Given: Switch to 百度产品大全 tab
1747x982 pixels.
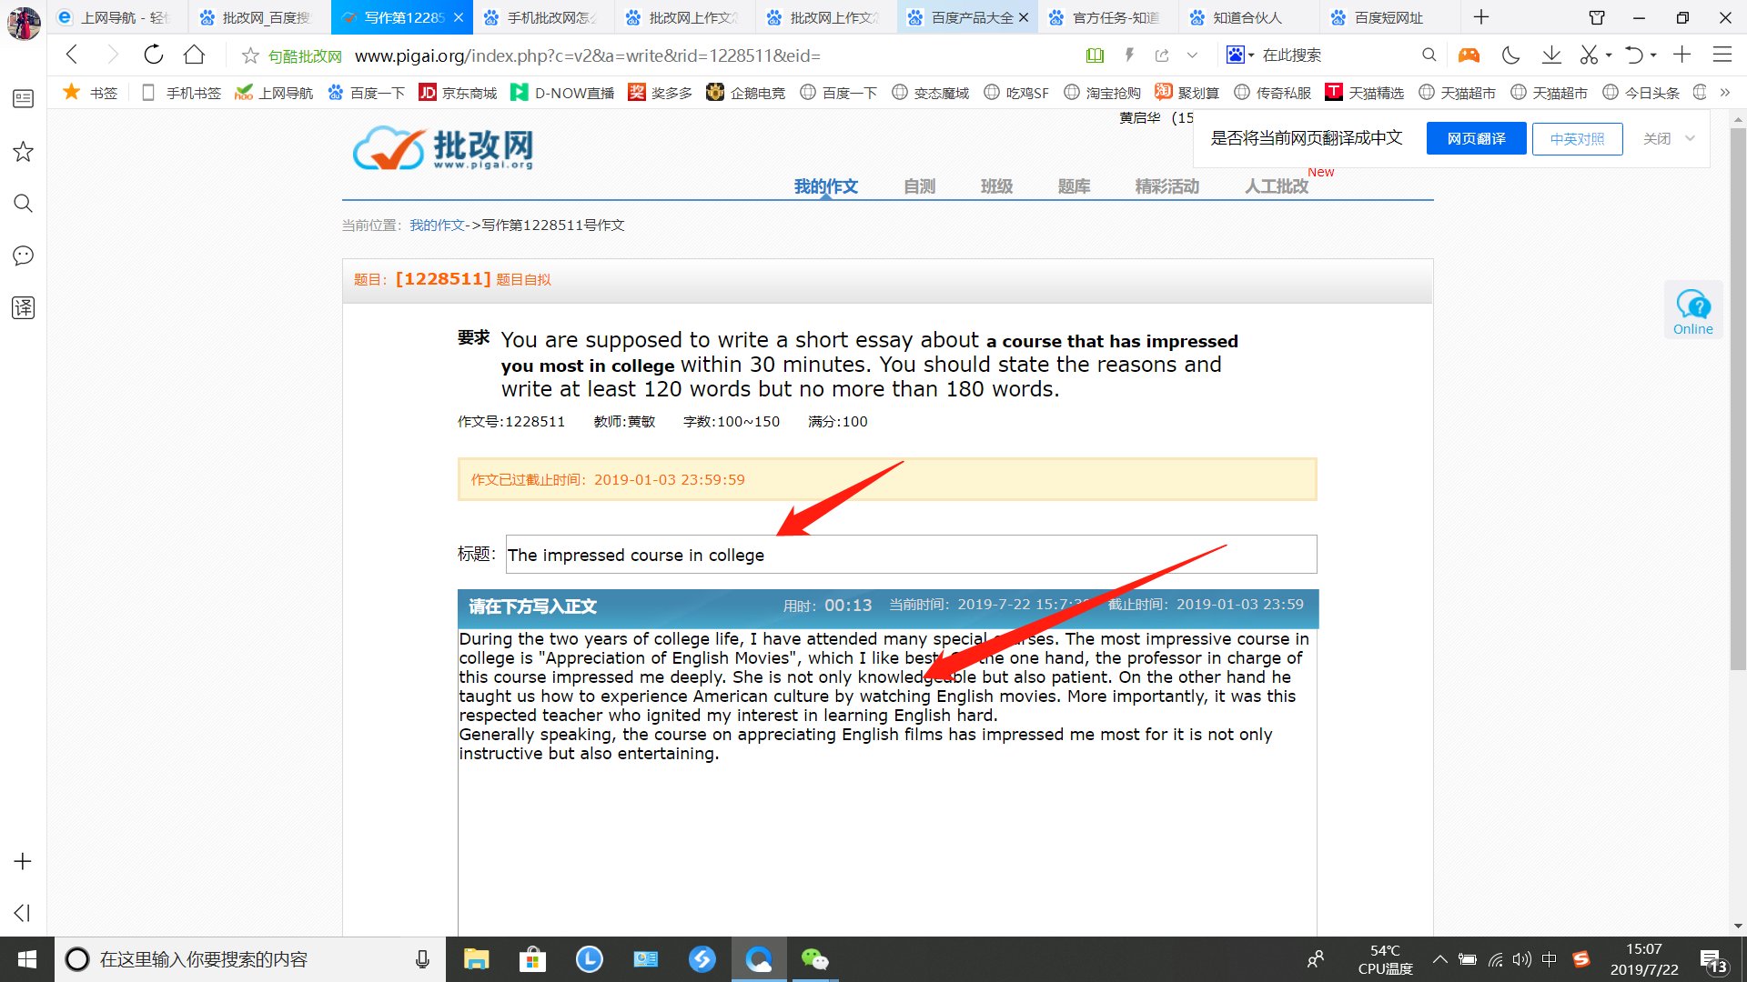Looking at the screenshot, I should pyautogui.click(x=966, y=17).
